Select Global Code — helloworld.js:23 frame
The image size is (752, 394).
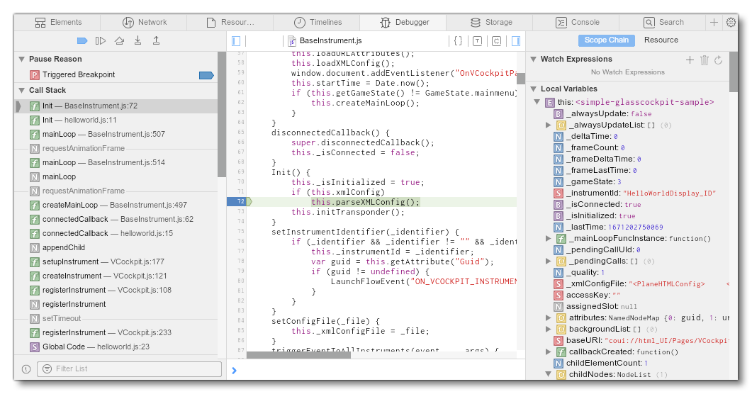click(116, 347)
